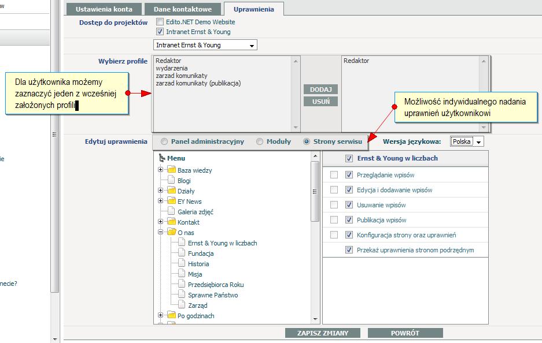Uncheck the Przeglądanie wpisów permission
The height and width of the screenshot is (343, 542).
tap(349, 175)
